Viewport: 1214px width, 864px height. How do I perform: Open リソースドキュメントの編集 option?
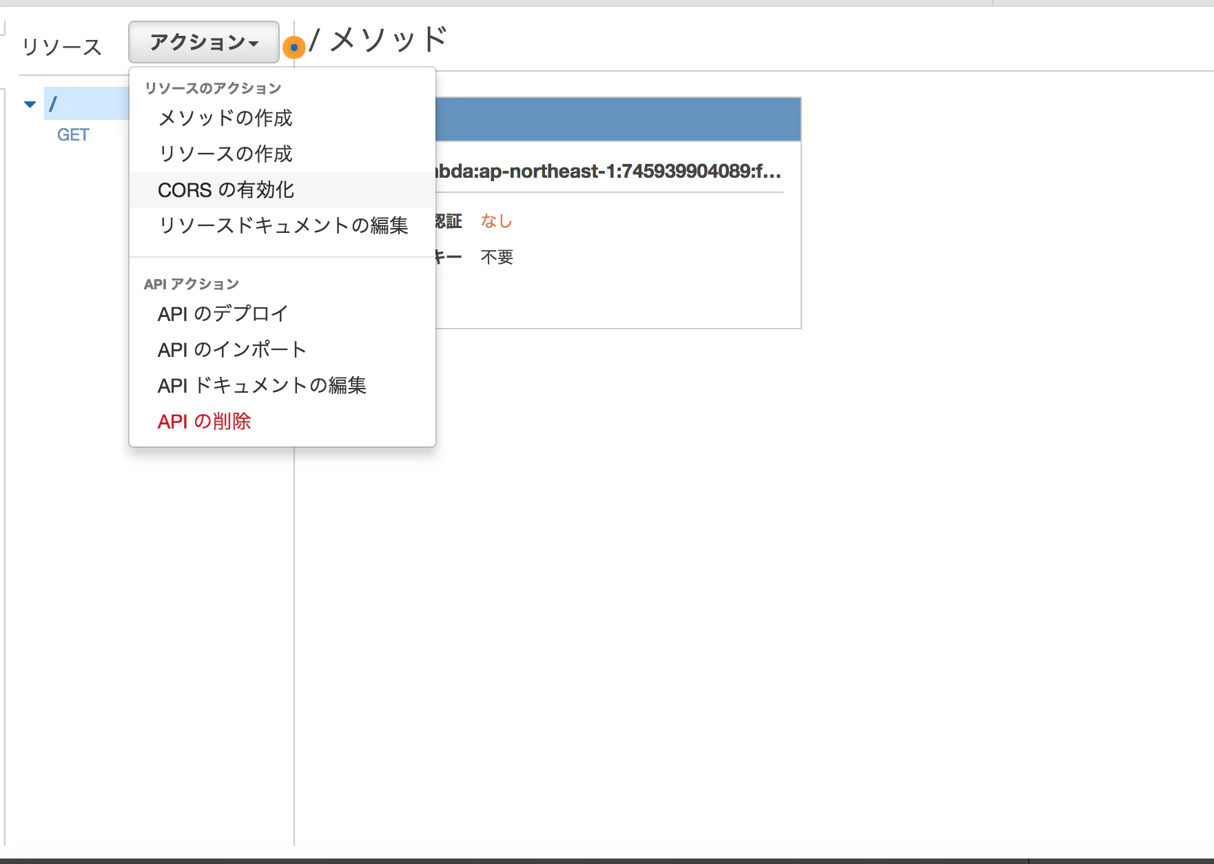coord(282,225)
